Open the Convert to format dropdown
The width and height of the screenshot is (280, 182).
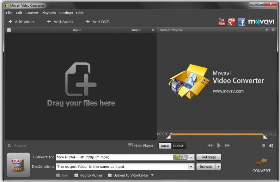click(x=191, y=157)
